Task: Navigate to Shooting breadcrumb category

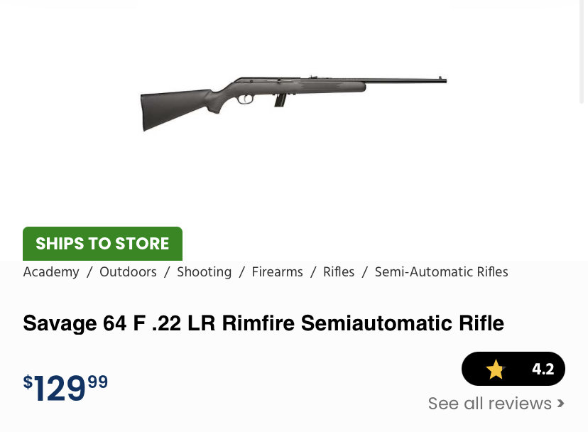Action: (x=204, y=271)
